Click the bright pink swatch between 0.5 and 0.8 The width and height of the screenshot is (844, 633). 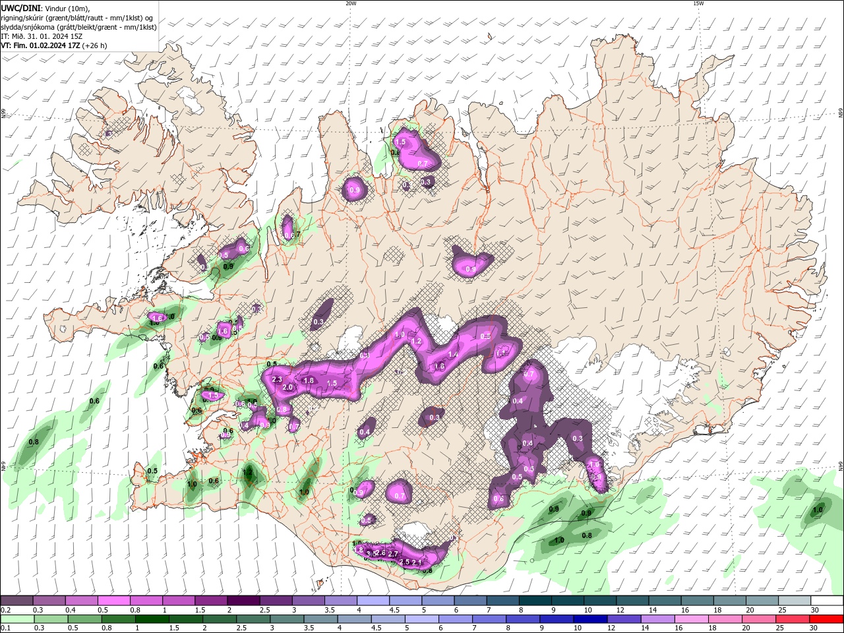[x=114, y=601]
